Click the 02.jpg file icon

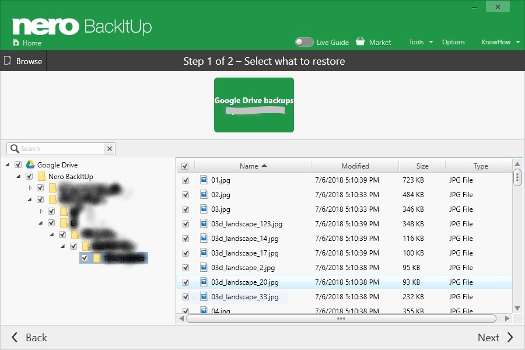pyautogui.click(x=204, y=194)
